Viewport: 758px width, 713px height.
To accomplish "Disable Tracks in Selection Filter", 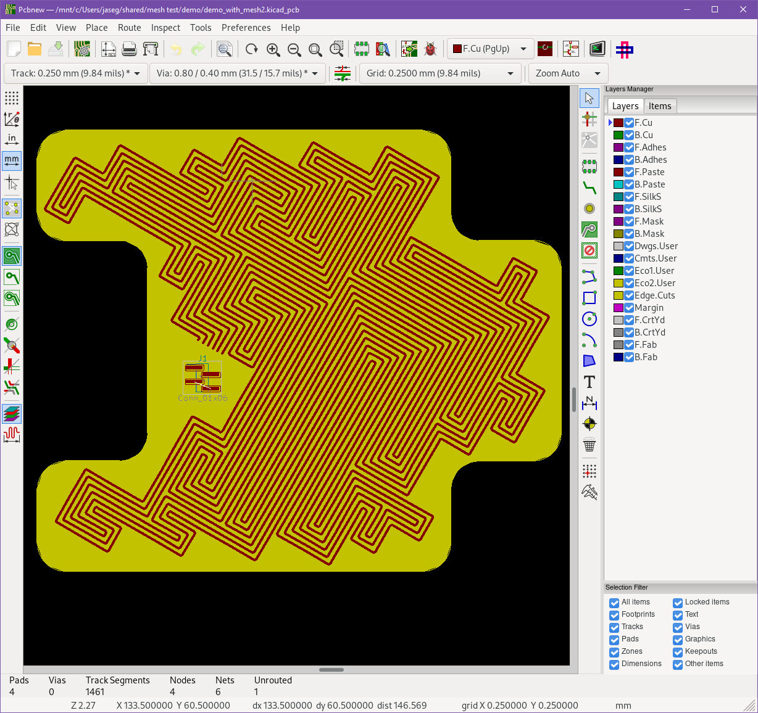I will [614, 627].
